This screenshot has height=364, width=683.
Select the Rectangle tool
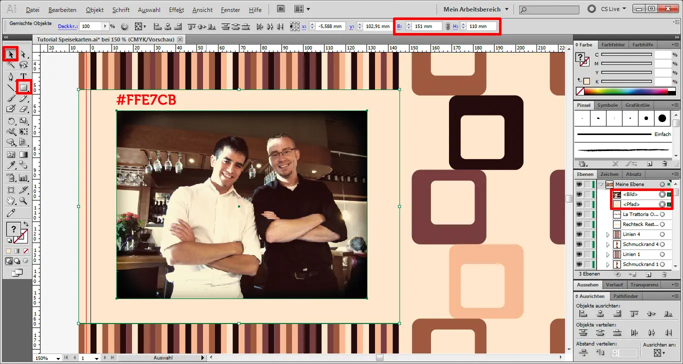23,87
